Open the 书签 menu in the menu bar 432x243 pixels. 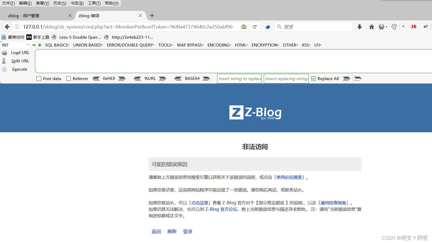77,3
